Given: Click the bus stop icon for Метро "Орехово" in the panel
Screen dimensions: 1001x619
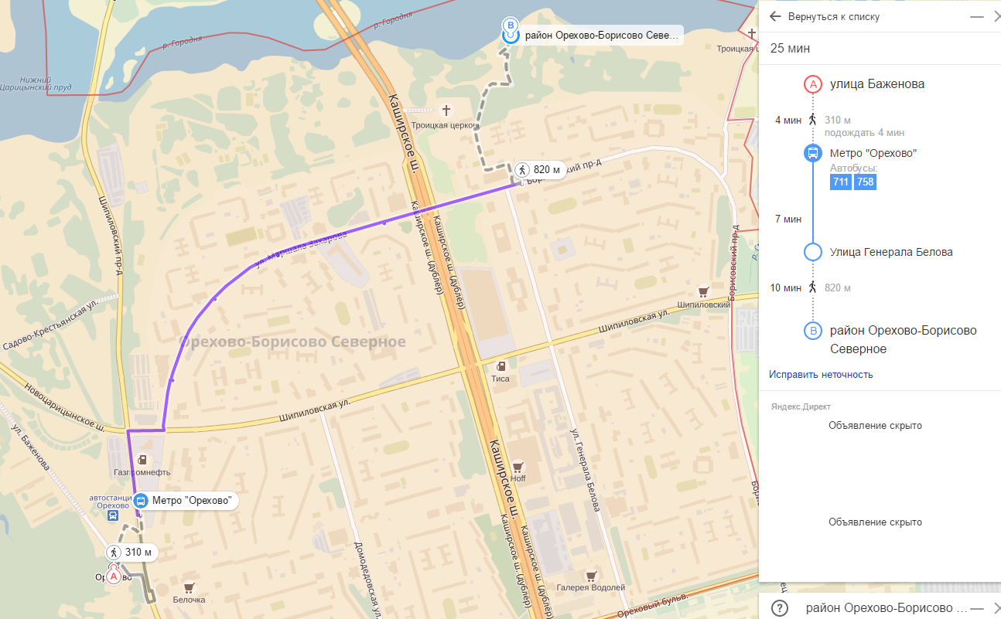Looking at the screenshot, I should 813,153.
